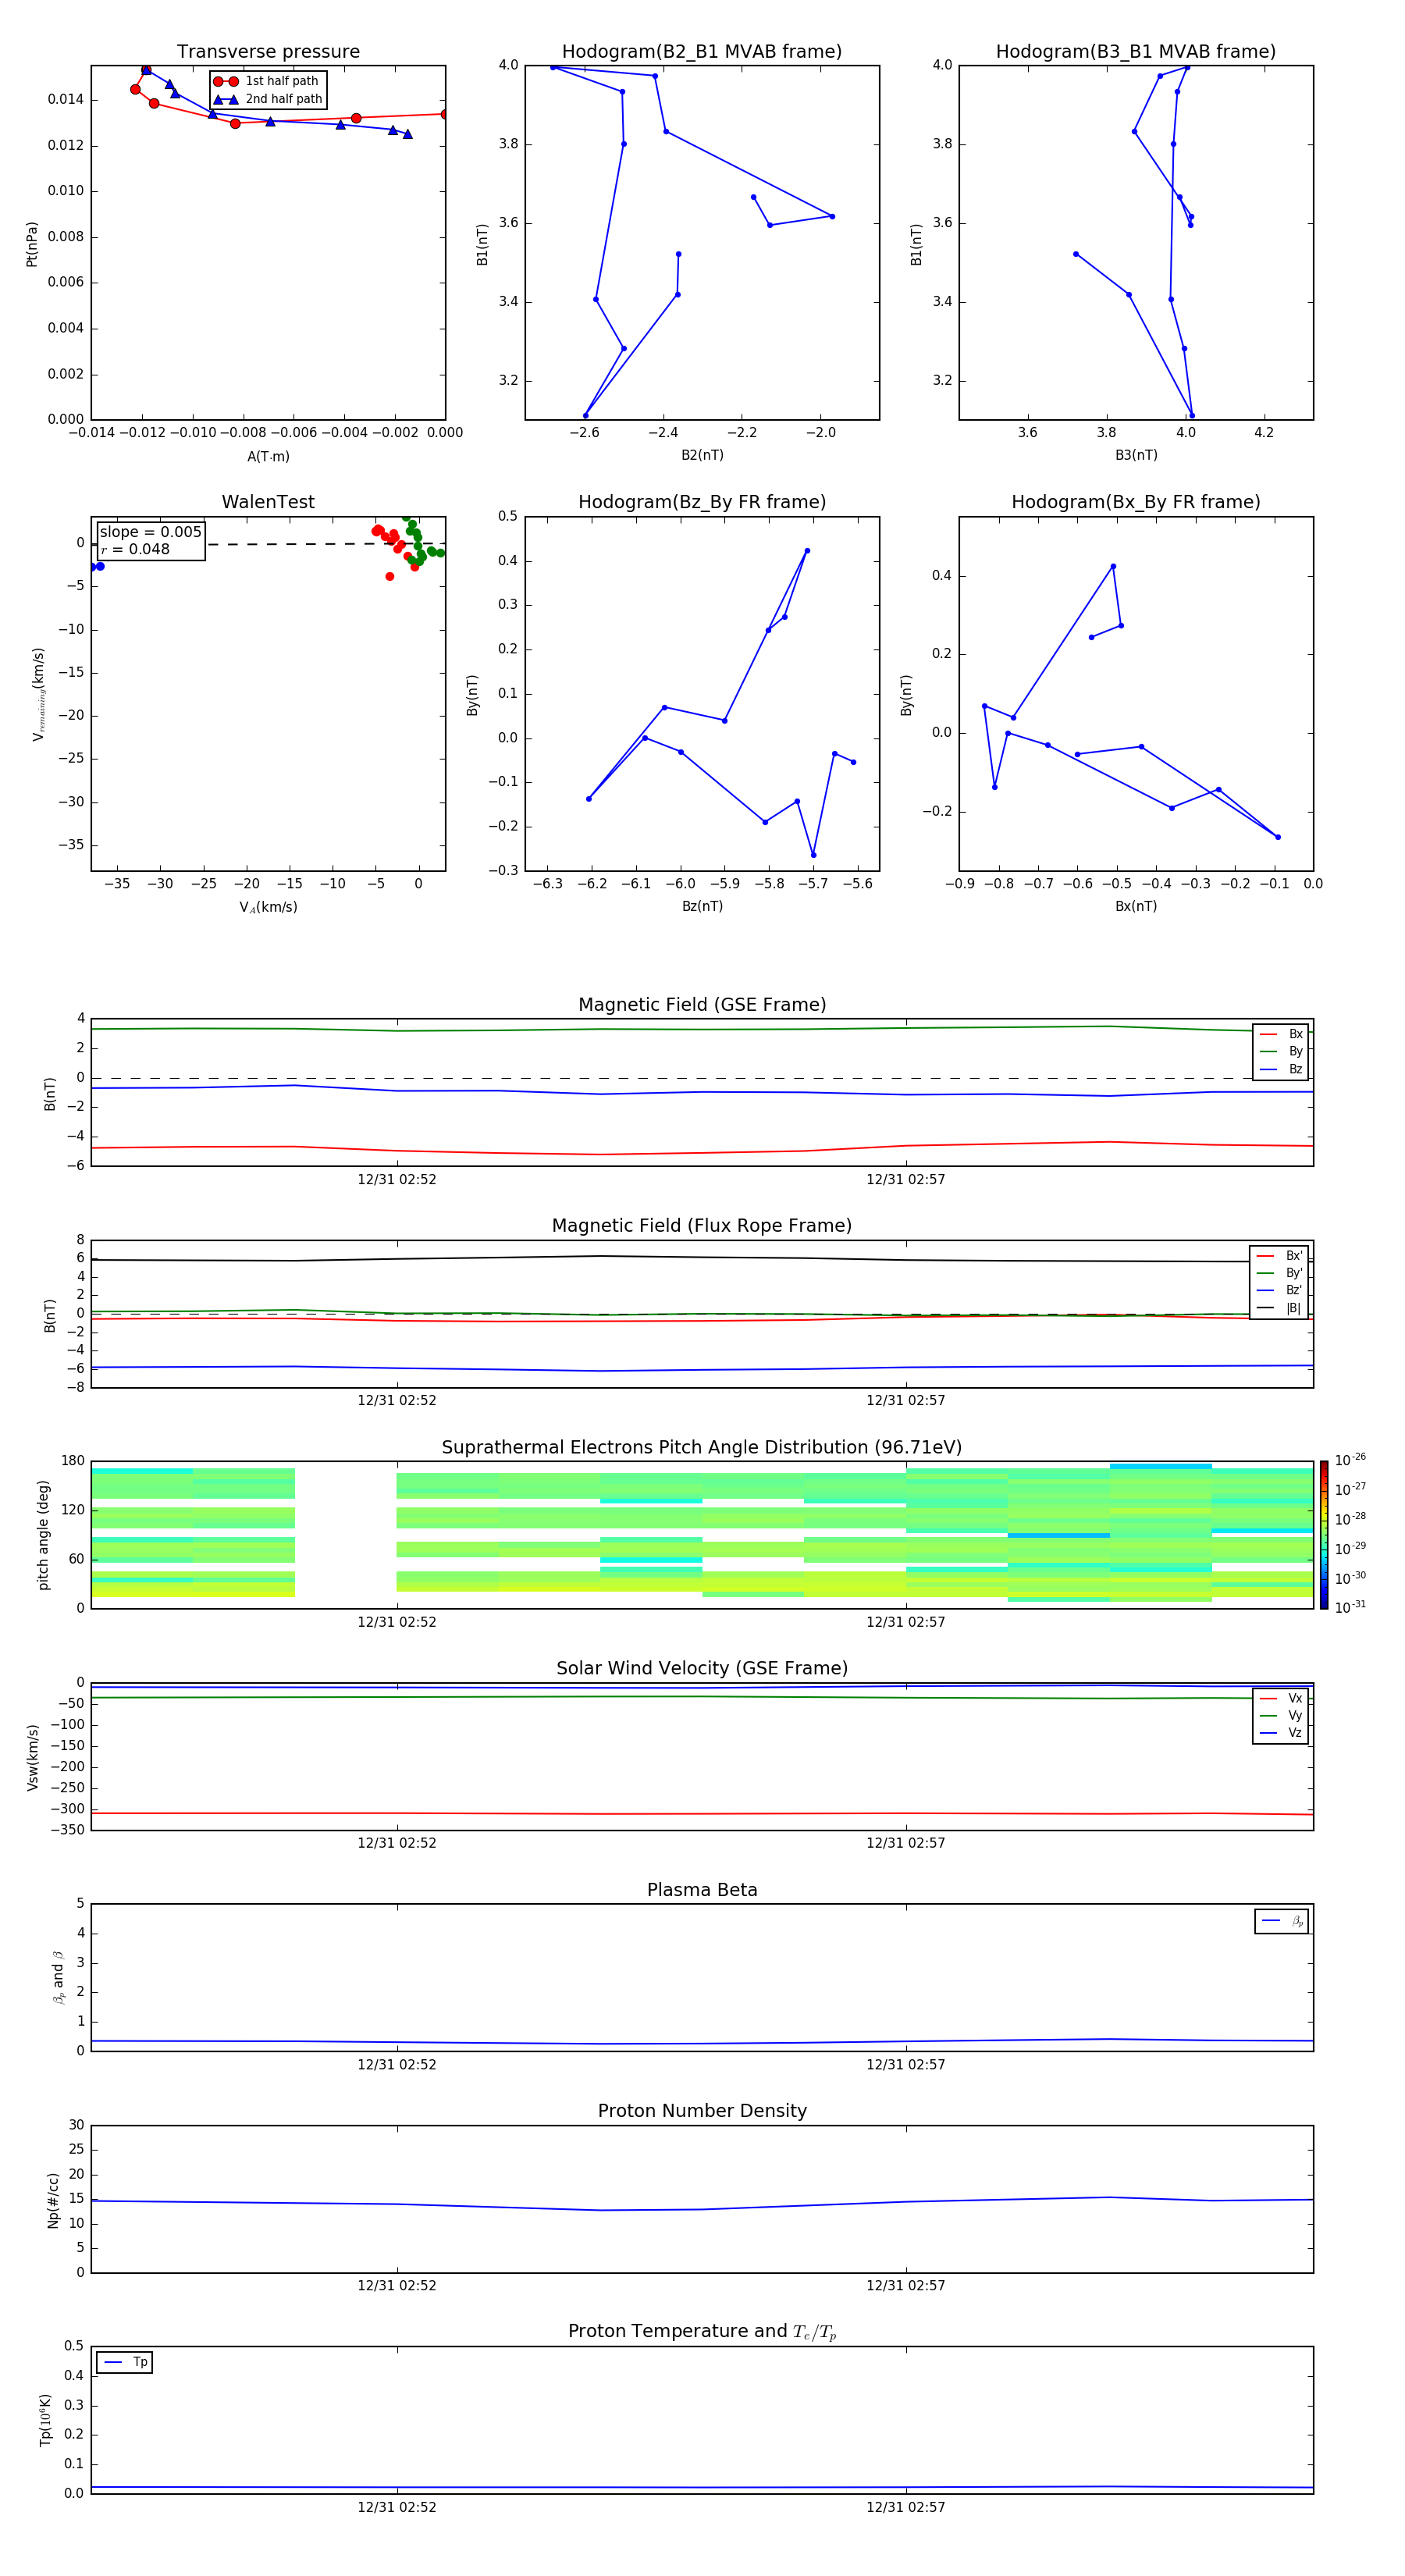This screenshot has width=1405, height=2576.
Task: Click the A(T·m) x-axis label
Action: click(x=268, y=456)
